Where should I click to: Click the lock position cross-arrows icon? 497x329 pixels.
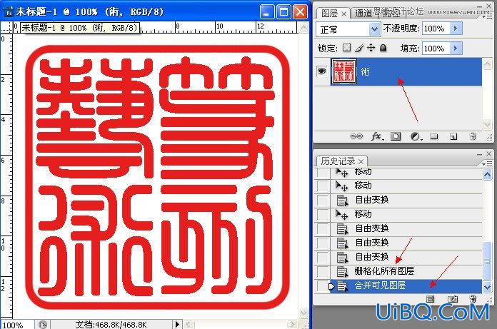tap(371, 48)
